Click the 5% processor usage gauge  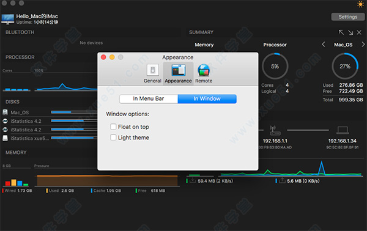[x=275, y=66]
